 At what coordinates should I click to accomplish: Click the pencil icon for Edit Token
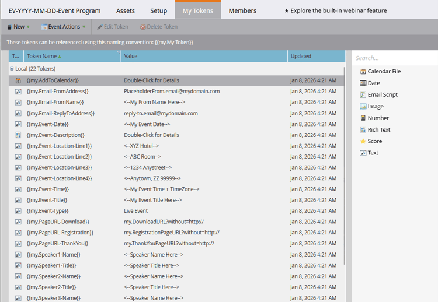pos(100,27)
